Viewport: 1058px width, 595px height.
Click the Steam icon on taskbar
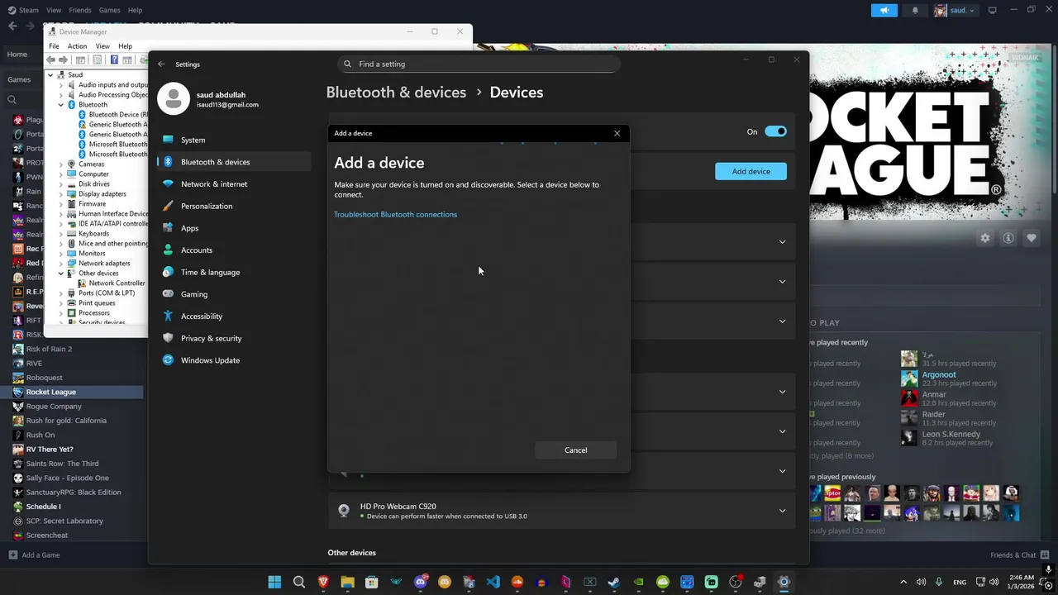[614, 582]
